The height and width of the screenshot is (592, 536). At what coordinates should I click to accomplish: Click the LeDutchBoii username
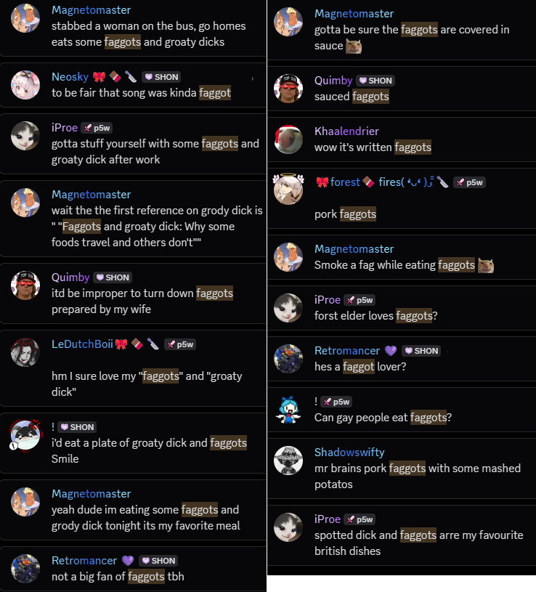pyautogui.click(x=82, y=344)
